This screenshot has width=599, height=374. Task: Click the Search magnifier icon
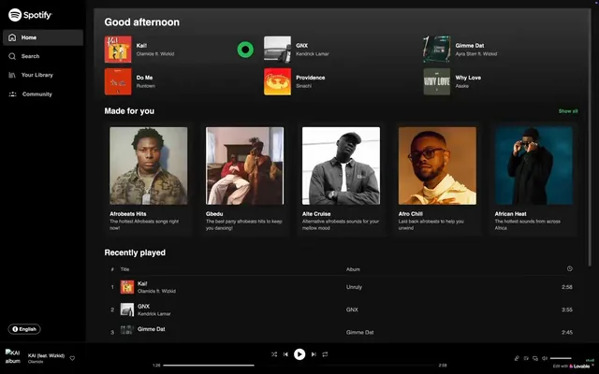click(x=12, y=56)
